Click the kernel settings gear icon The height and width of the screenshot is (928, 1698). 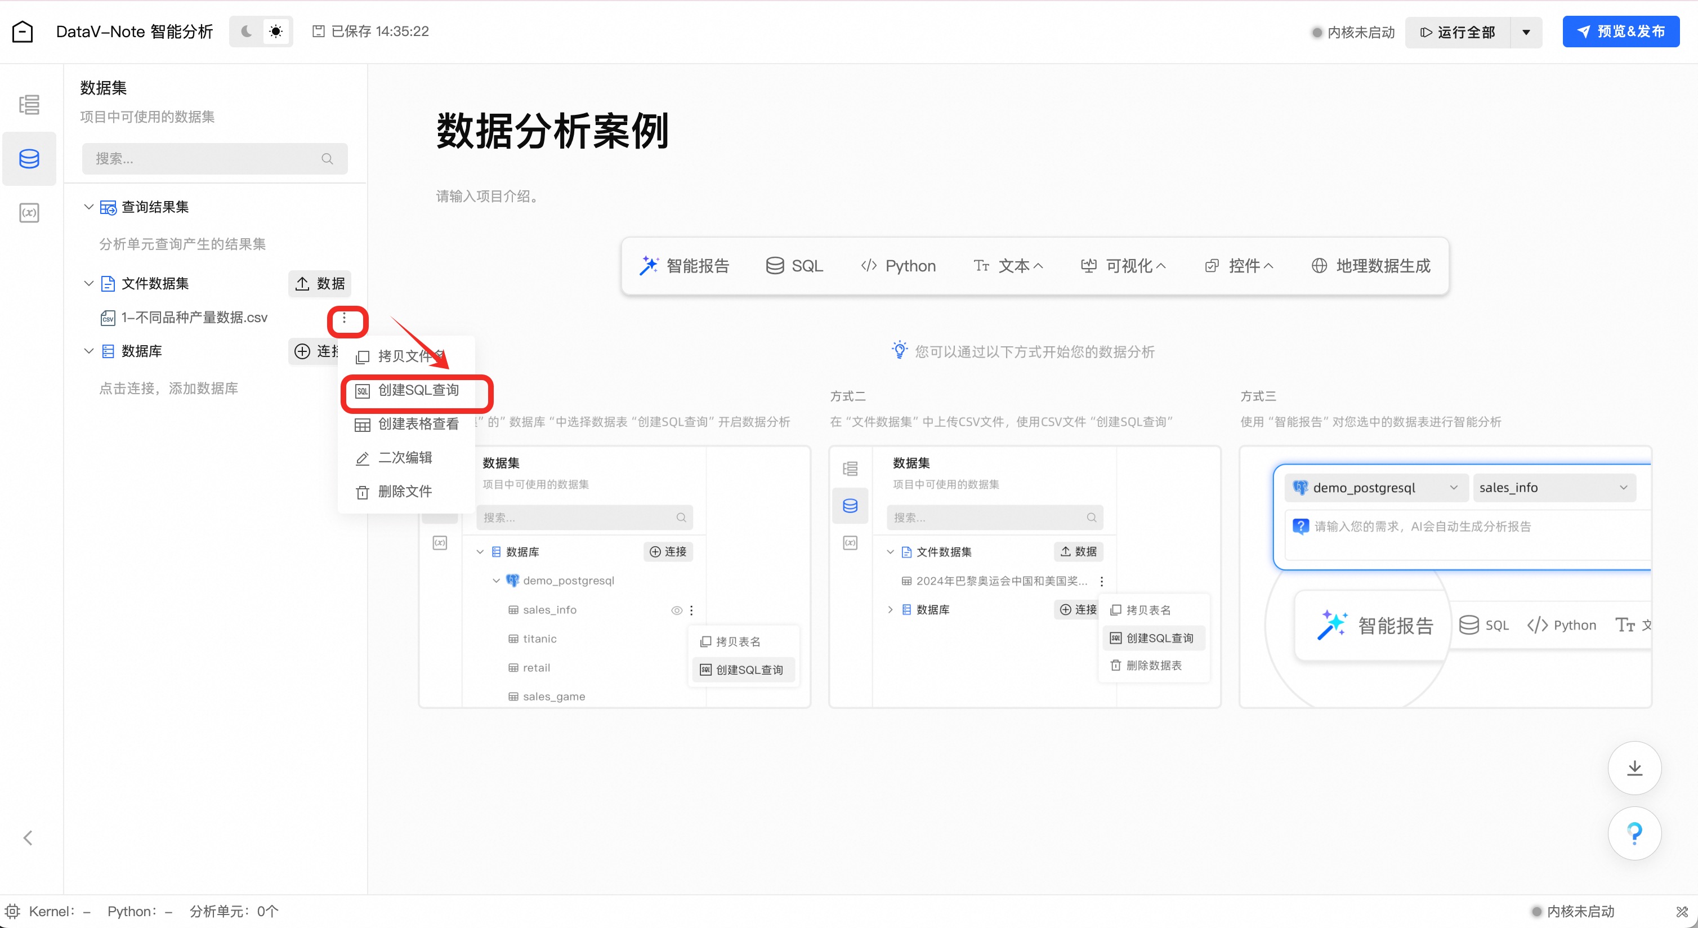coord(12,912)
